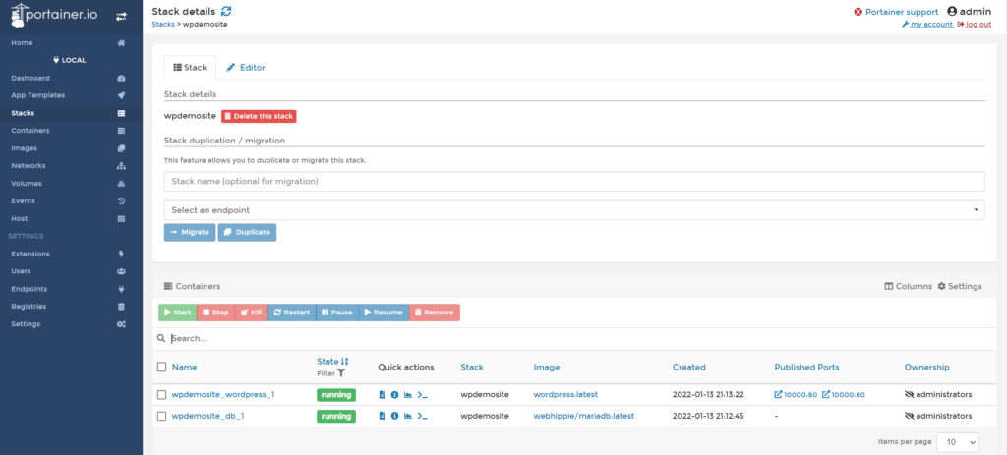Open inspect icon for wpdemosite_db_1
The image size is (1007, 455).
[x=394, y=416]
